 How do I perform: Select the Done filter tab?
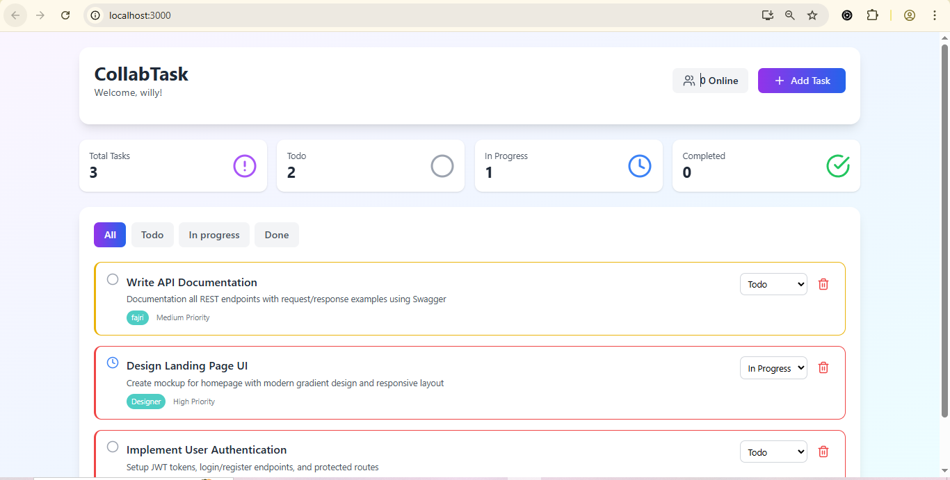pyautogui.click(x=276, y=235)
